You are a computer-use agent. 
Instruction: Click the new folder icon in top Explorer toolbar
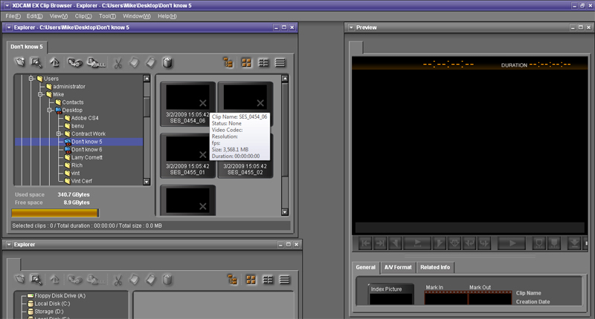(20, 63)
